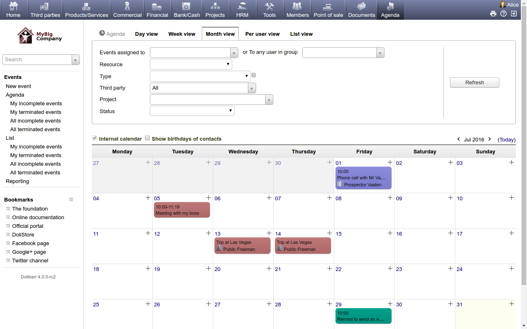Click the plus icon on day 15
Viewport: 527px width, 329px height.
pos(390,233)
